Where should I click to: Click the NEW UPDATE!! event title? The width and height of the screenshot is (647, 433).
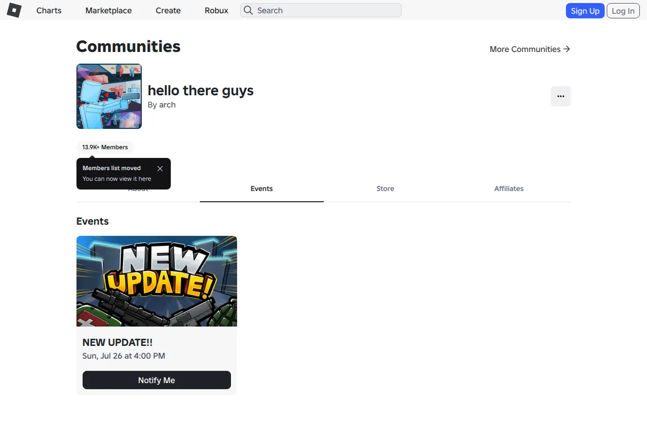coord(117,343)
